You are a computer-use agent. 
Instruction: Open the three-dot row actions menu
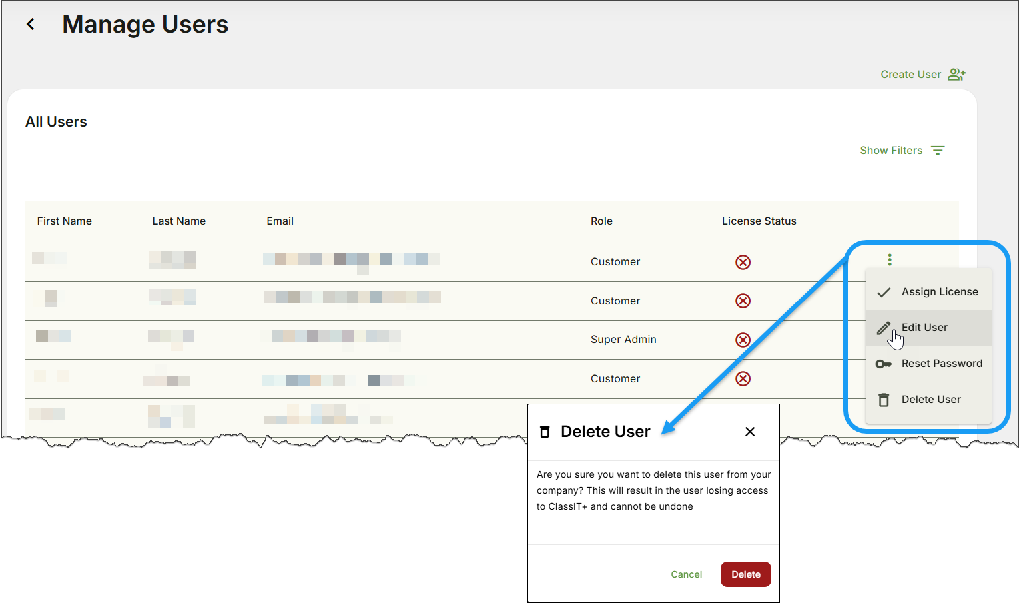pyautogui.click(x=890, y=259)
